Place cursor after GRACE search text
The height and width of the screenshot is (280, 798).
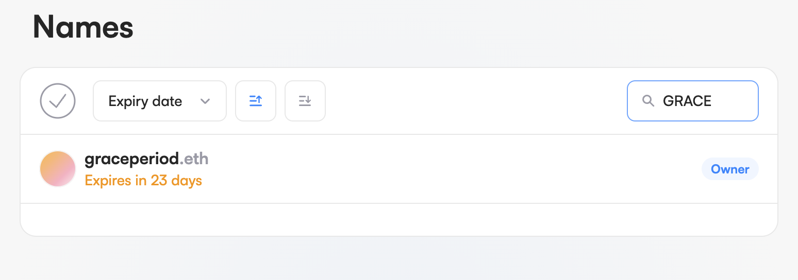click(x=712, y=101)
